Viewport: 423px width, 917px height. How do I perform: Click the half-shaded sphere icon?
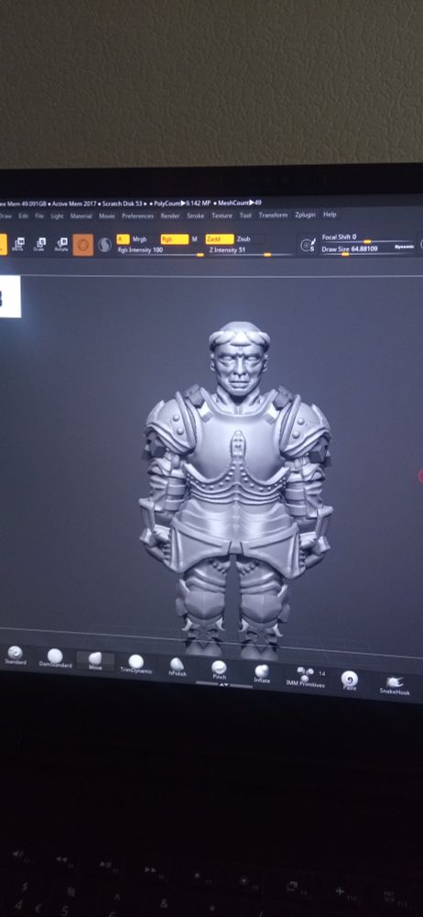click(104, 245)
